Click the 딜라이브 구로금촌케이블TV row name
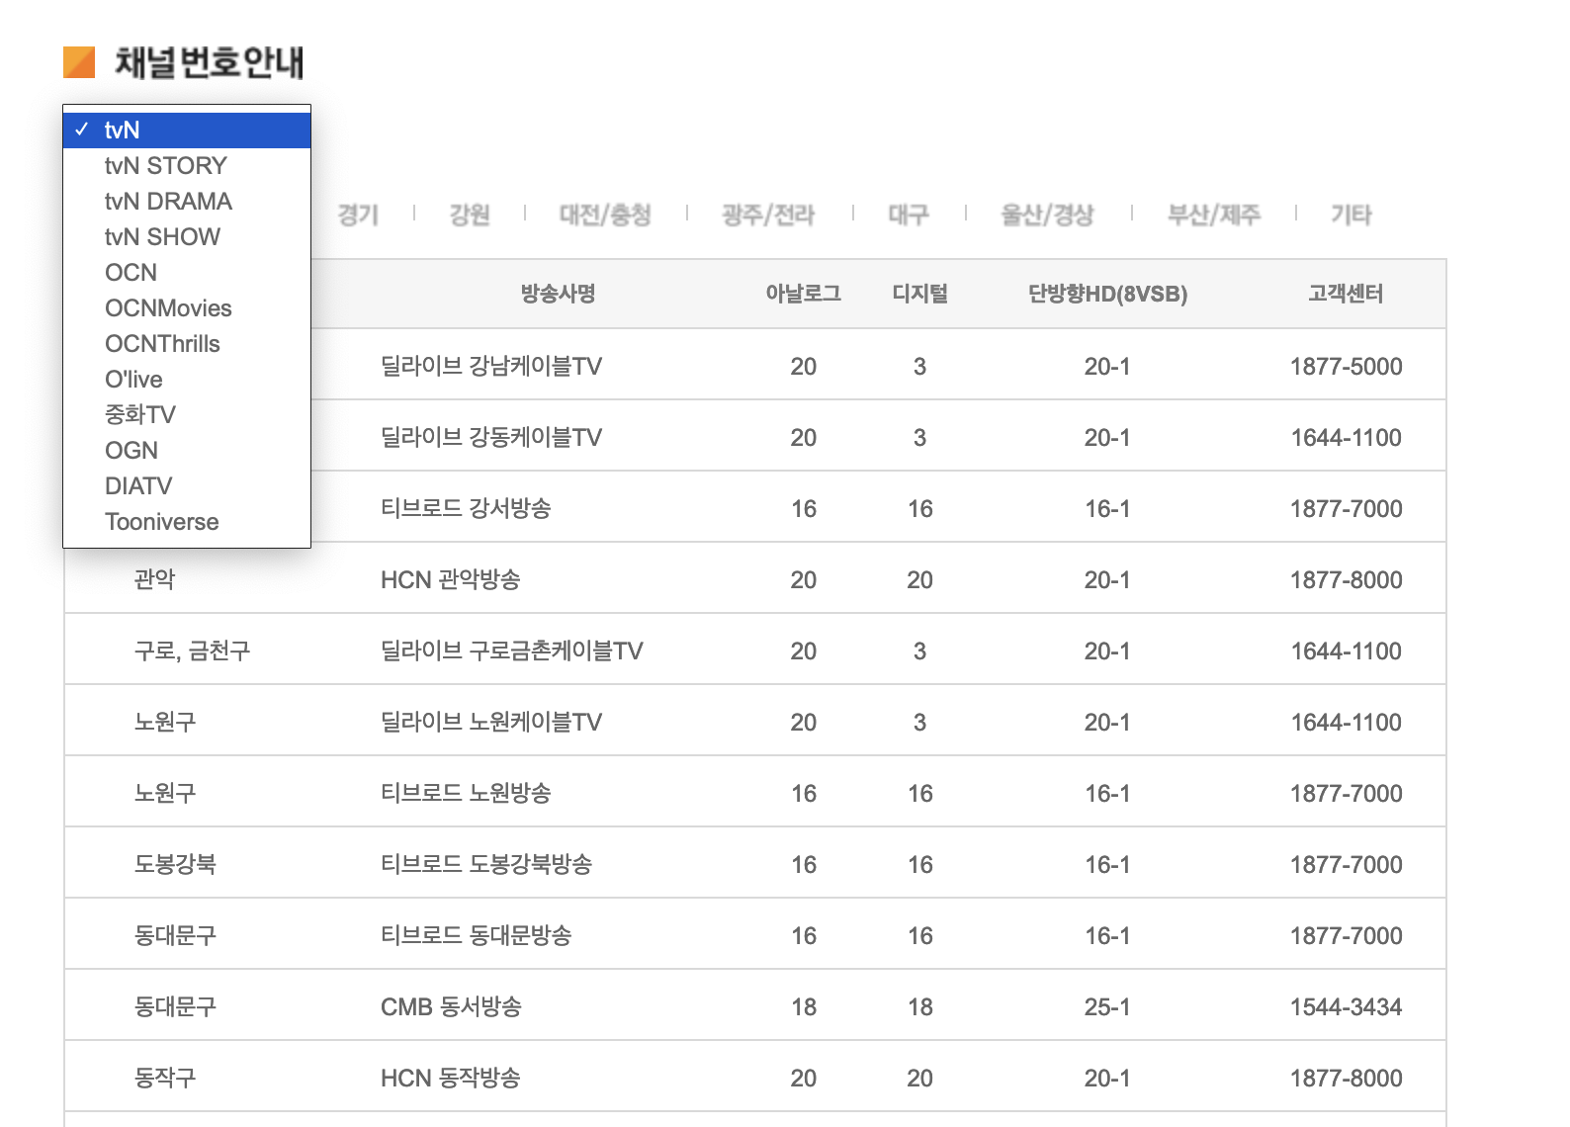Screen dimensions: 1570x1127 point(512,650)
